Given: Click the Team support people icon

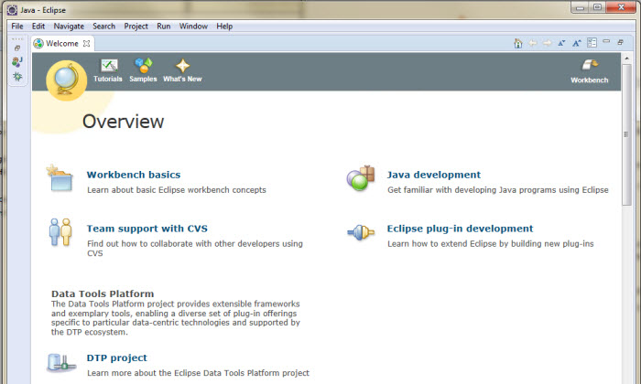Looking at the screenshot, I should [x=60, y=232].
